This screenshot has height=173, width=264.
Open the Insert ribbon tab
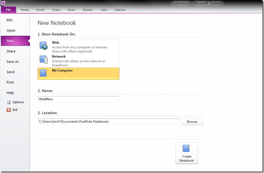[40, 10]
